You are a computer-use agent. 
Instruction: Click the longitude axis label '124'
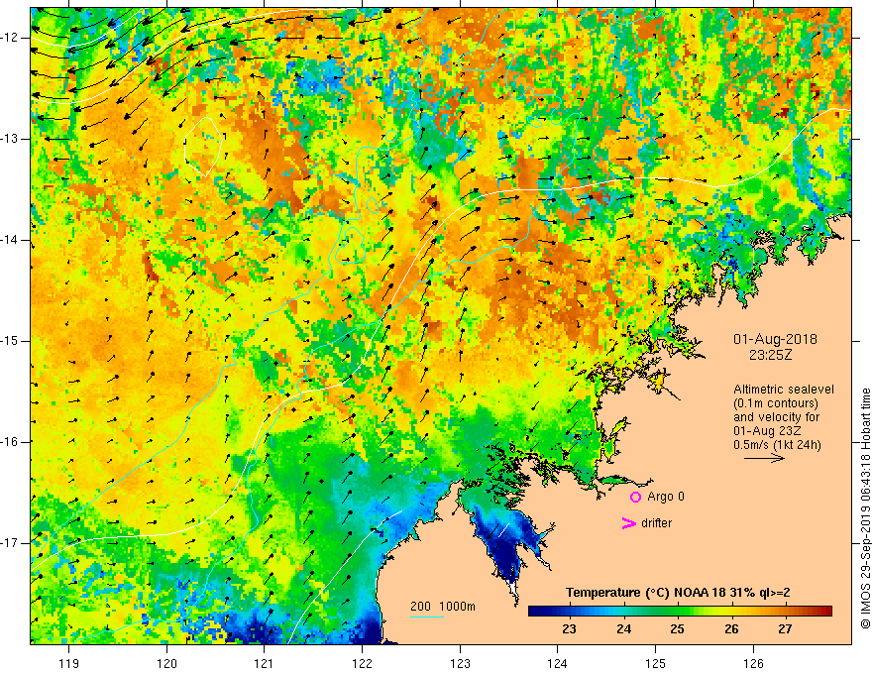(558, 663)
